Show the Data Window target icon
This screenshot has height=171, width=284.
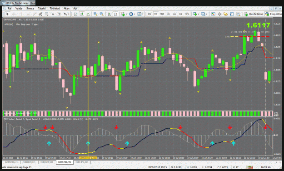click(x=219, y=14)
